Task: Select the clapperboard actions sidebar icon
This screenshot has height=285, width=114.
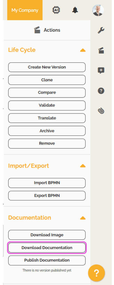Action: pos(101,50)
